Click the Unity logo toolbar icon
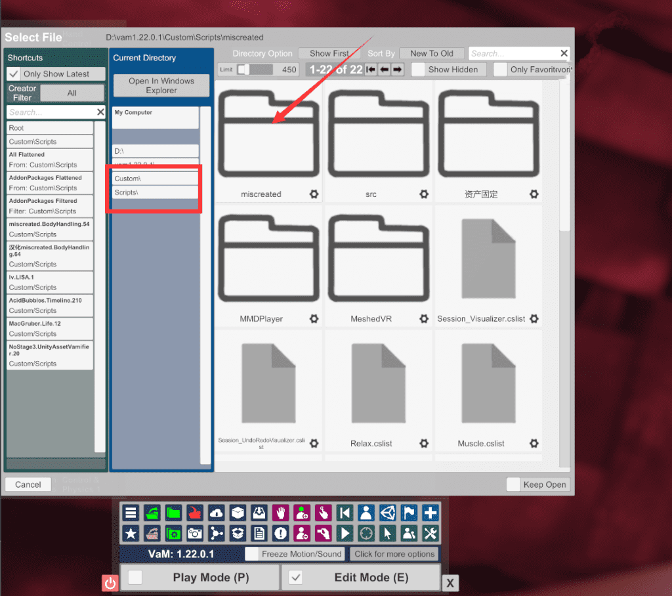The image size is (672, 596). tap(387, 513)
